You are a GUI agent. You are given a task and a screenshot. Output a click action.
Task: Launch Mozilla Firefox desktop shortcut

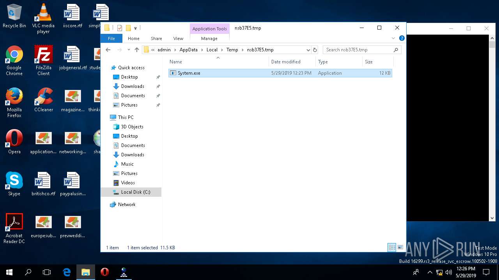[14, 103]
